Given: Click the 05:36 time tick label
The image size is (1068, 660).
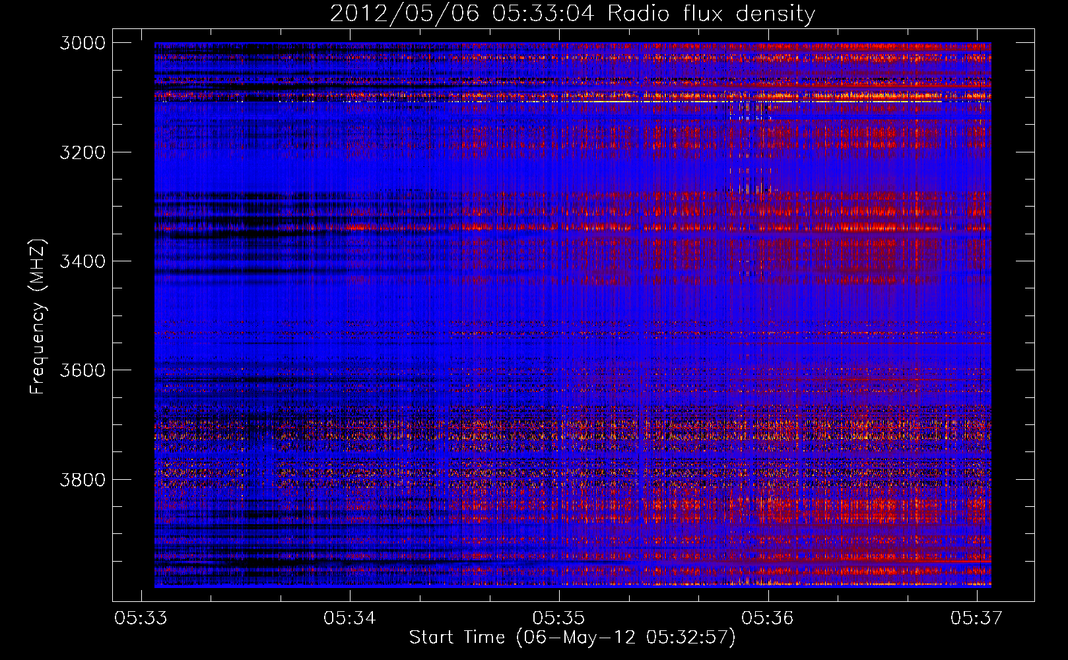Looking at the screenshot, I should [768, 618].
